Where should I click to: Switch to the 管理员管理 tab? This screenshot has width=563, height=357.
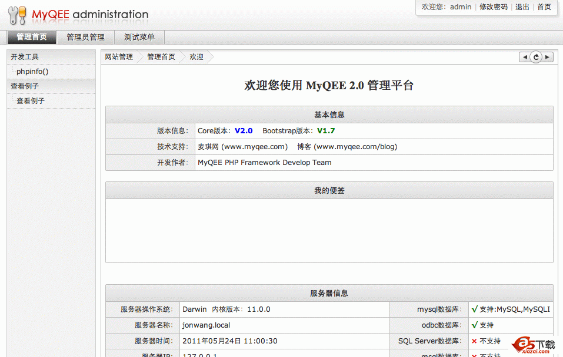85,36
